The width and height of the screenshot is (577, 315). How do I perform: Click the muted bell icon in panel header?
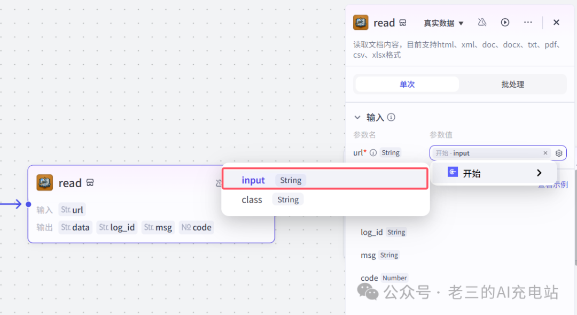(x=482, y=22)
